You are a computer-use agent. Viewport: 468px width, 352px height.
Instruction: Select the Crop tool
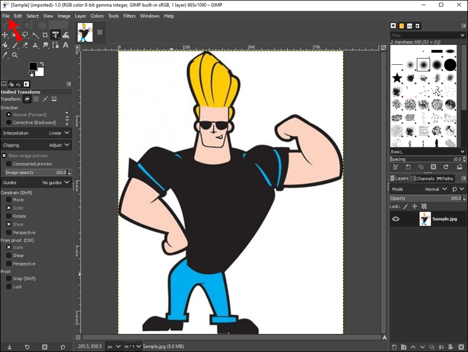pos(45,35)
